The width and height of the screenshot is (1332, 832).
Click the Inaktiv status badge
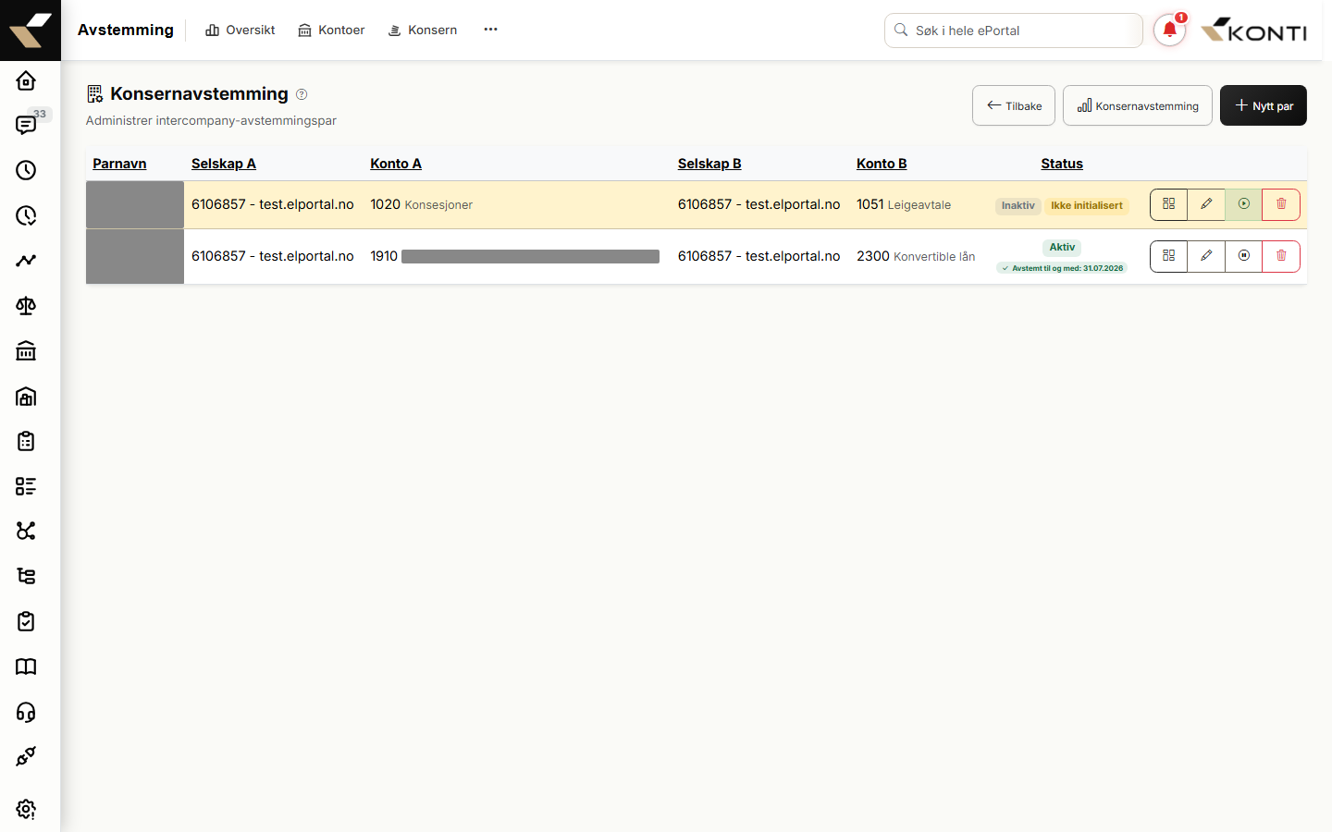pos(1018,206)
